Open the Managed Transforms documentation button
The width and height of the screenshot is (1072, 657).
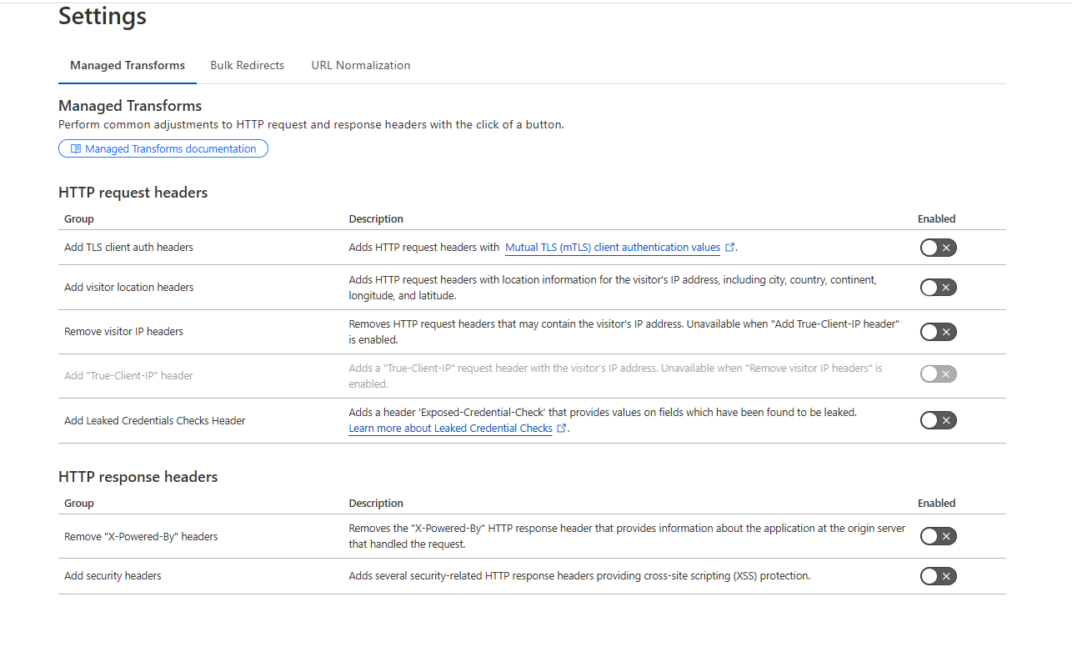(163, 149)
